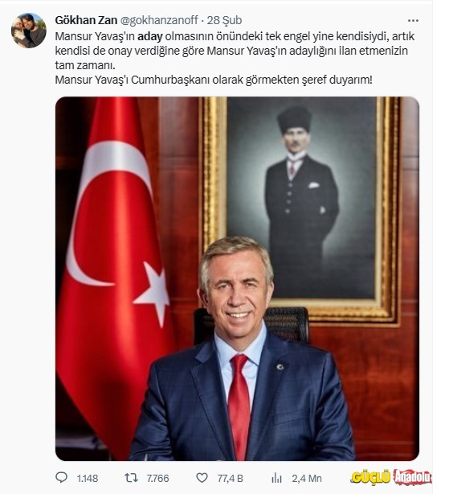Open Gökhan Zan's profile avatar
This screenshot has height=494, width=449.
[x=29, y=31]
